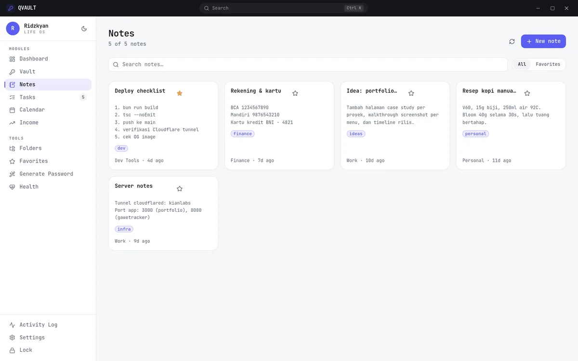The height and width of the screenshot is (361, 578).
Task: Click the magnifier icon in notes search
Action: click(116, 64)
